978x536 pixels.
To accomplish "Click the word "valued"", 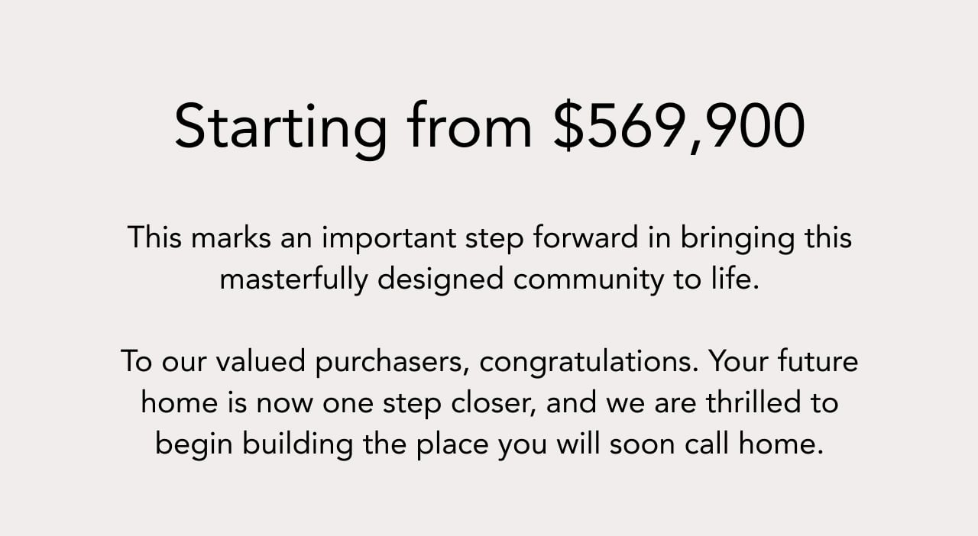I will [x=262, y=360].
